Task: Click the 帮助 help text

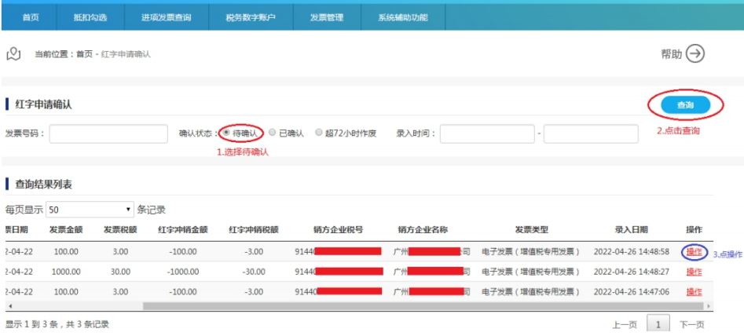Action: tap(672, 54)
